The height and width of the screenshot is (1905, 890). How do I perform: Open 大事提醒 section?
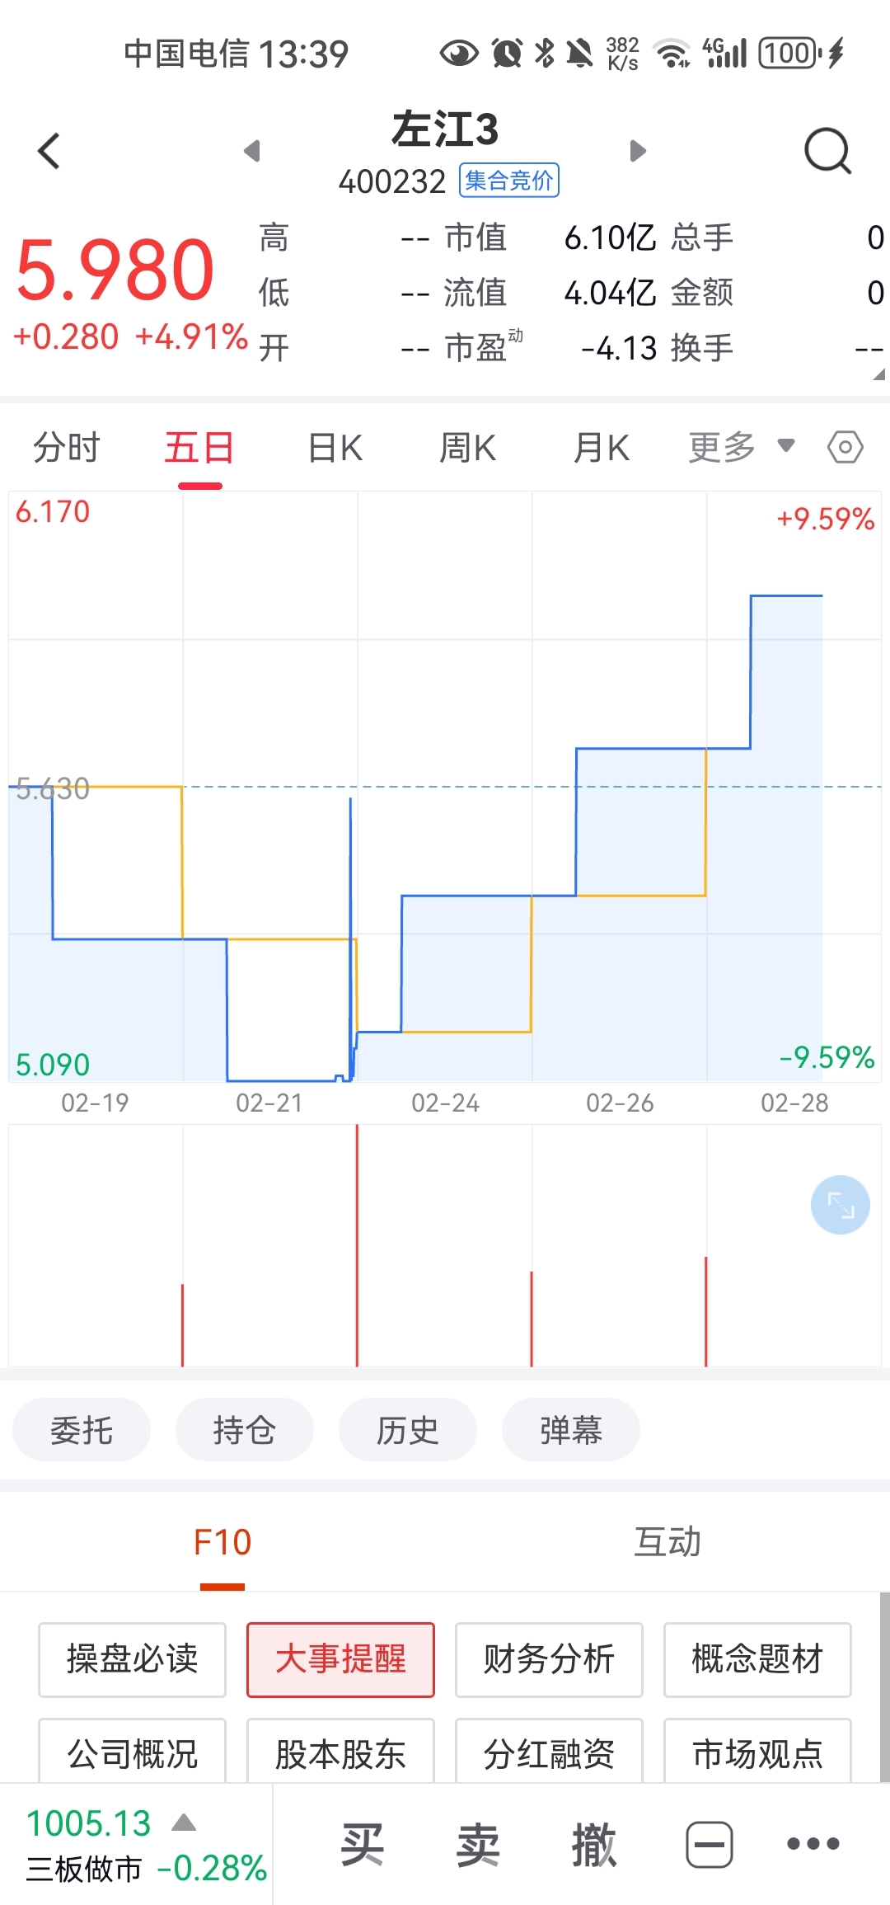pos(340,1659)
